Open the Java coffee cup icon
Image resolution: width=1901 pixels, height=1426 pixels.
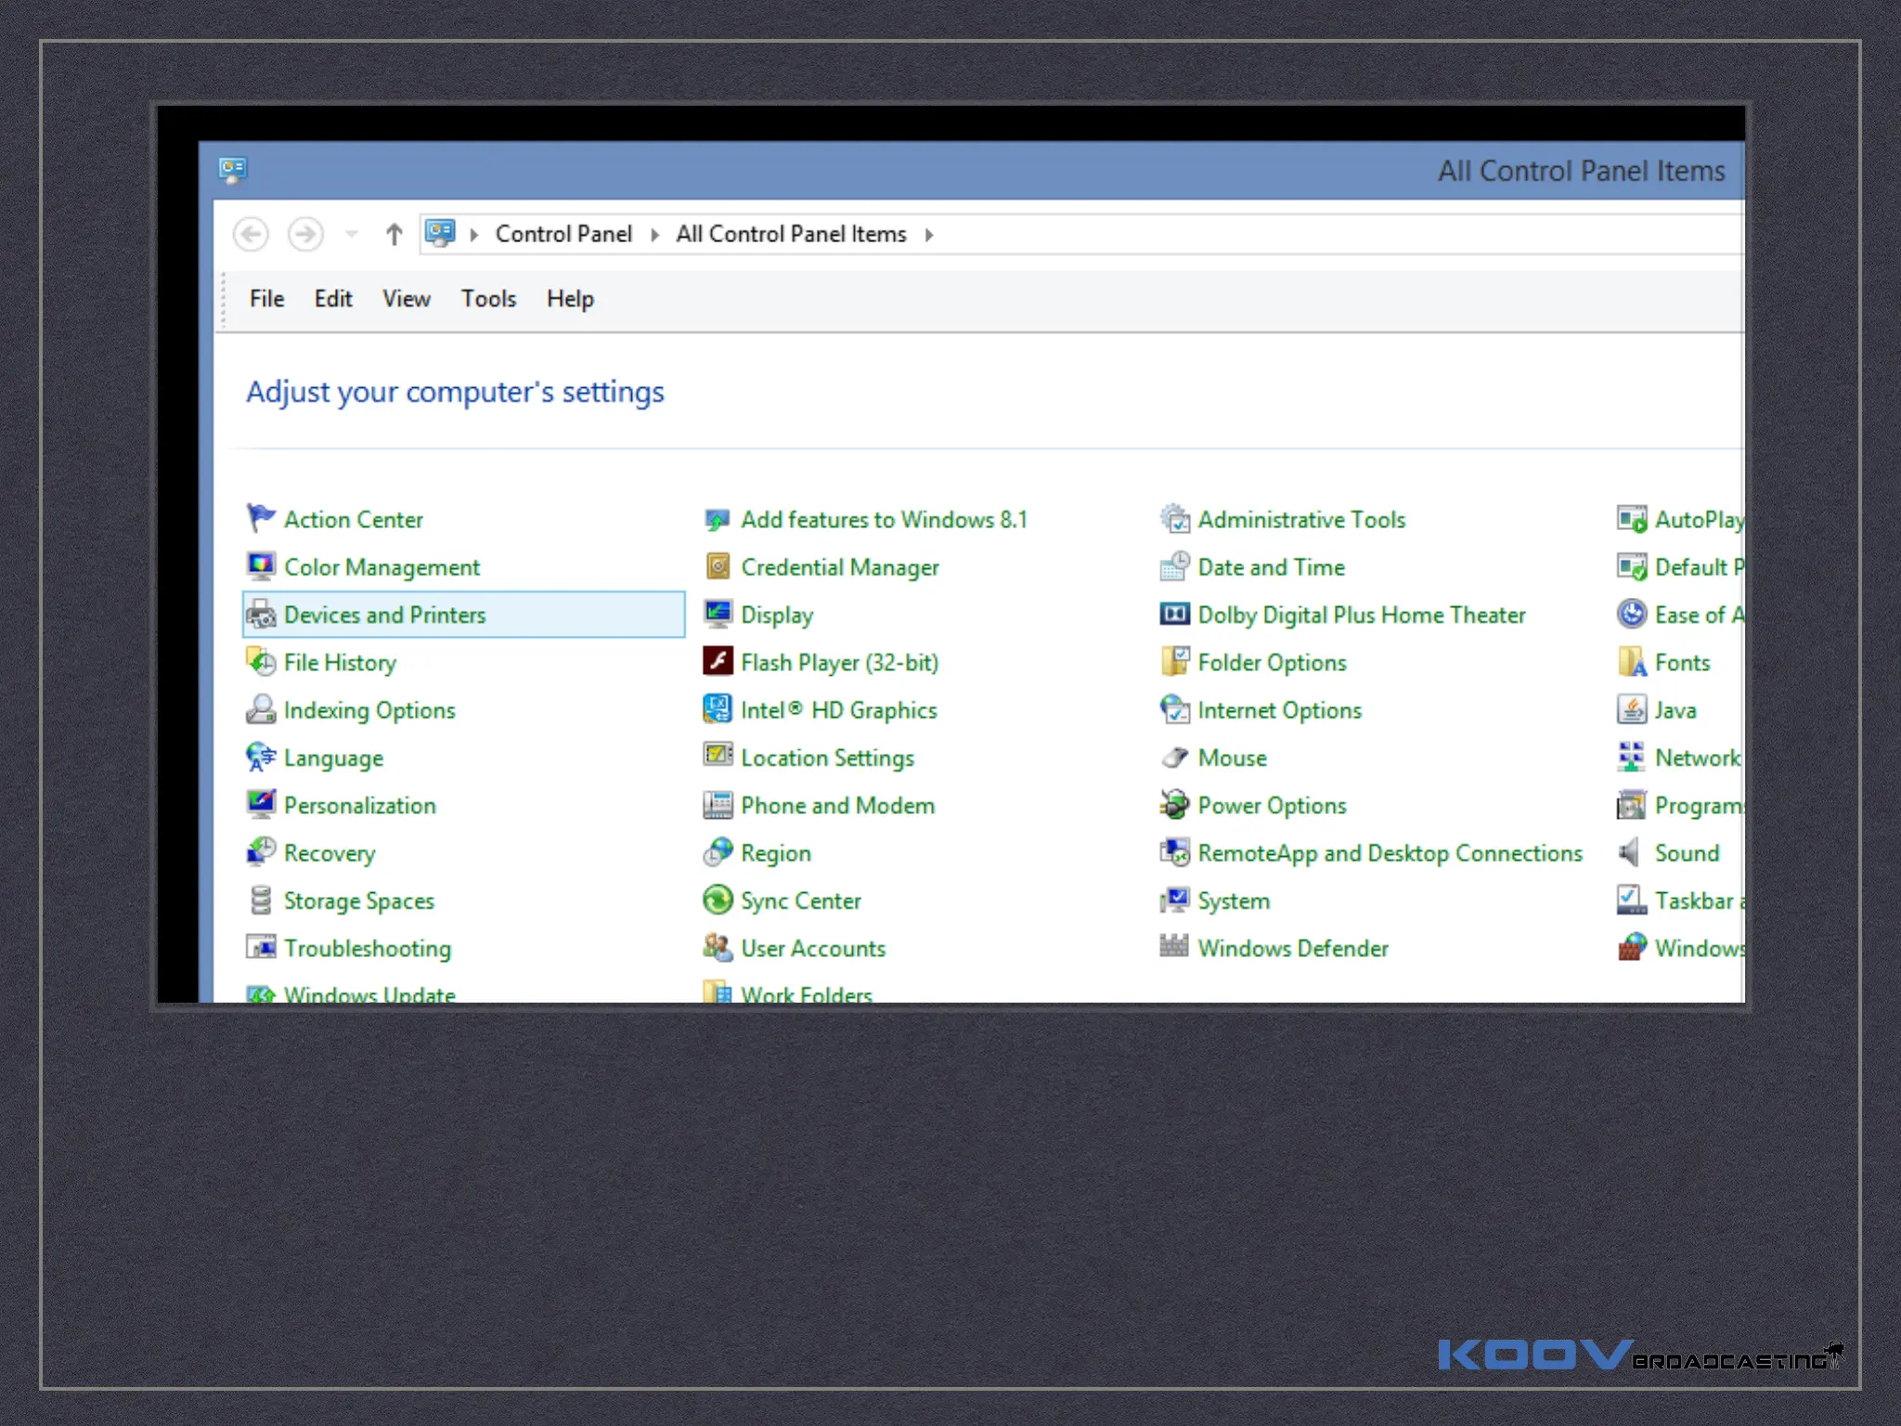(x=1631, y=709)
